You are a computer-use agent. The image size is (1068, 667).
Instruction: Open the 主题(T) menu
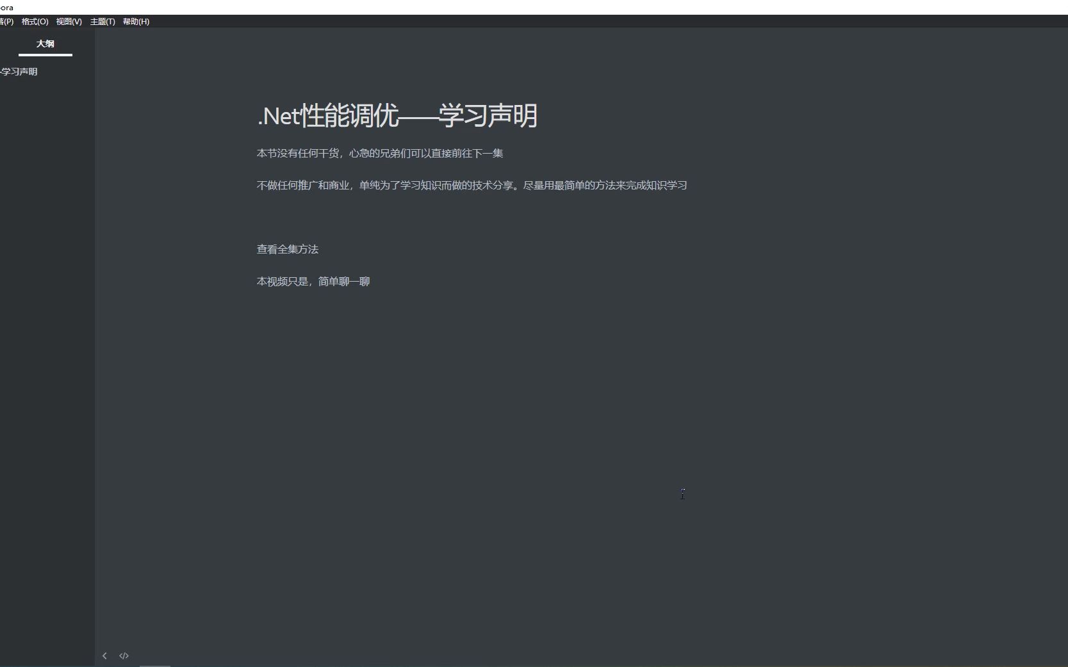(103, 22)
